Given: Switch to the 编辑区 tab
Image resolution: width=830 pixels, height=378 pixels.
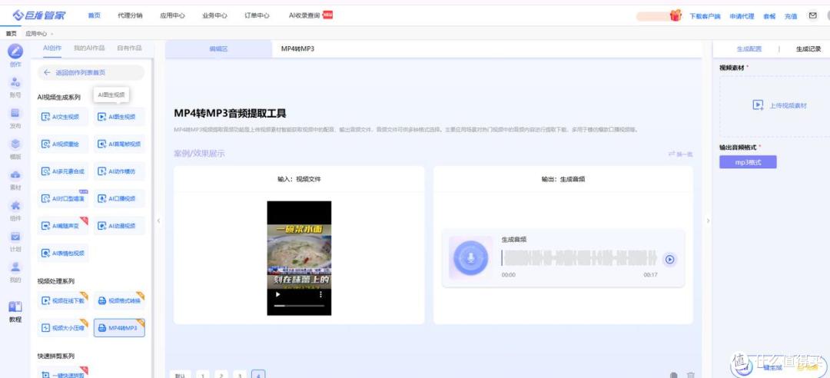Looking at the screenshot, I should (x=218, y=48).
